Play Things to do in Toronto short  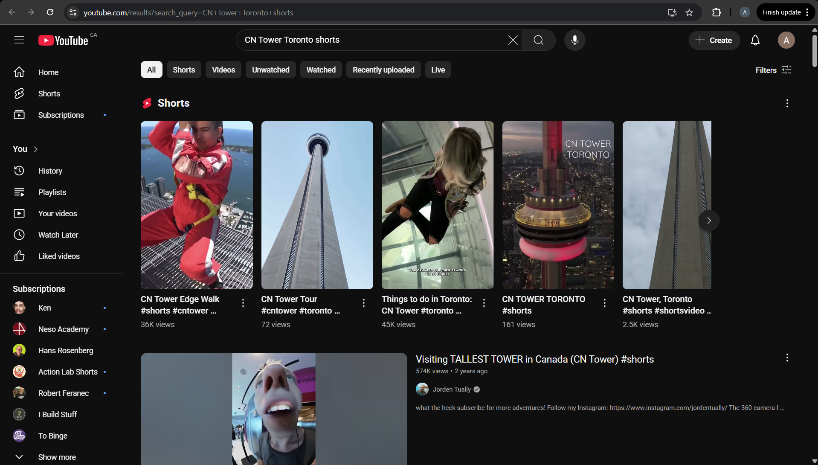(x=438, y=205)
